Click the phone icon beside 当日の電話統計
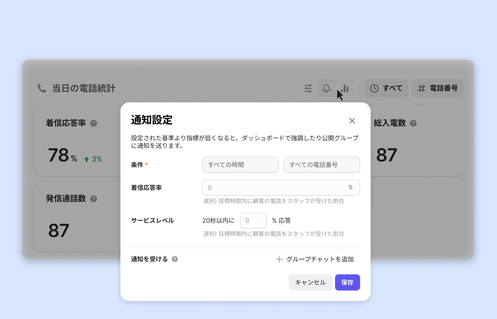This screenshot has height=319, width=497. [42, 88]
